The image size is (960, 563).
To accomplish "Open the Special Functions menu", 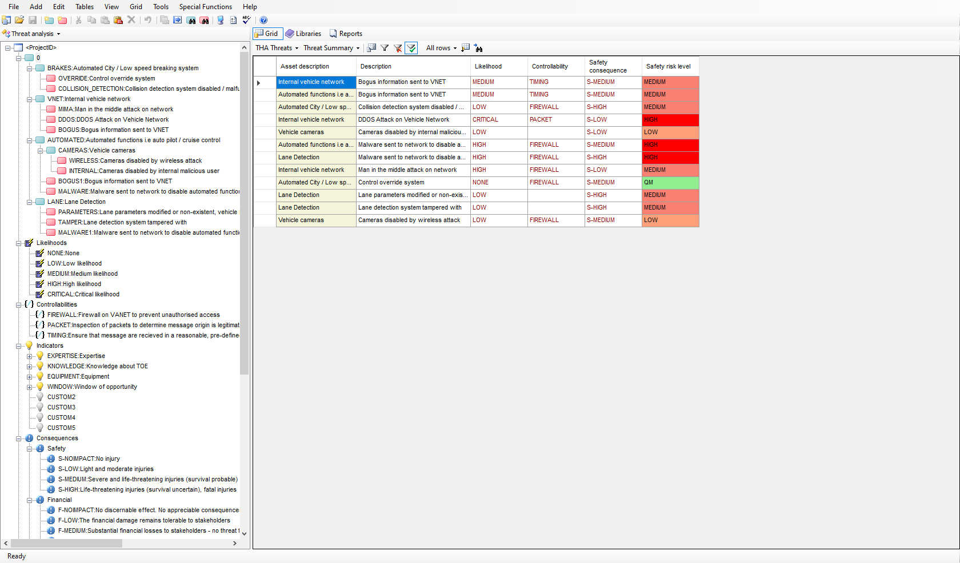I will (x=205, y=7).
